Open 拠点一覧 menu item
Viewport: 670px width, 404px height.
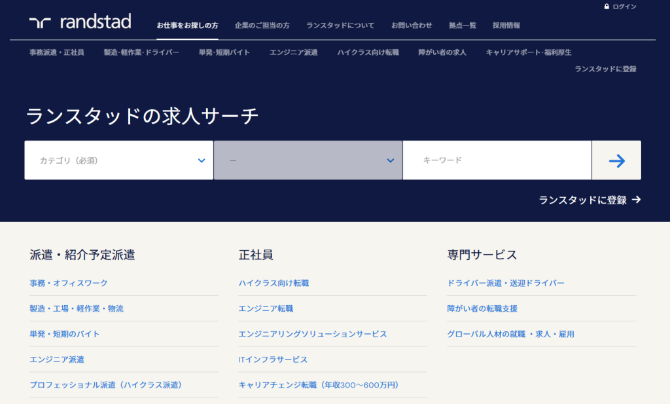463,26
